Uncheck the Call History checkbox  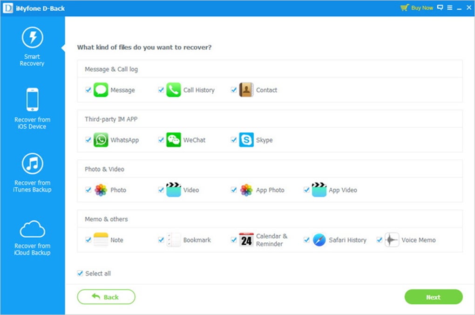coord(161,89)
